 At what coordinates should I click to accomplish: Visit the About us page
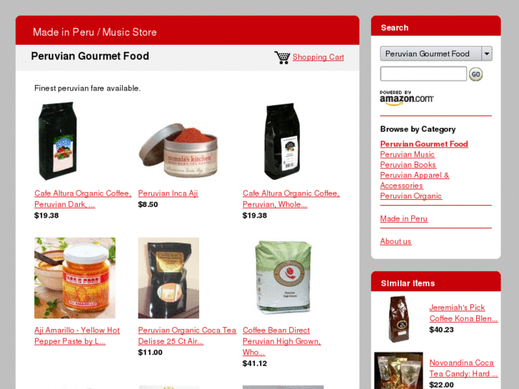click(395, 241)
